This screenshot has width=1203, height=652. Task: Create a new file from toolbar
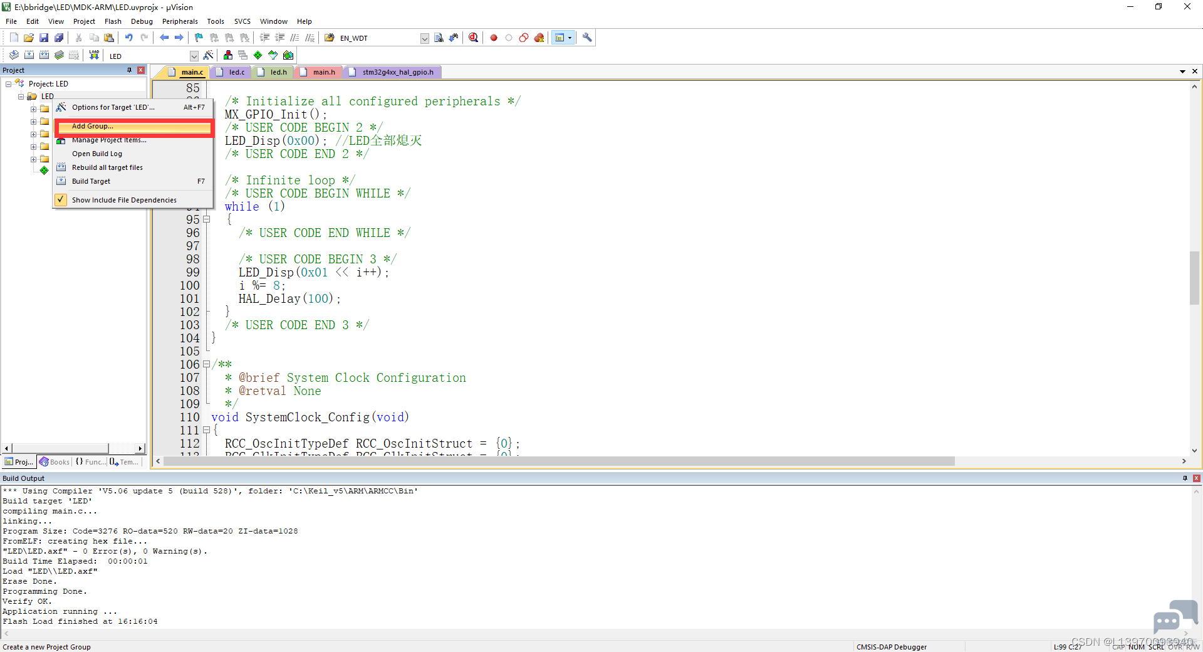[x=14, y=38]
